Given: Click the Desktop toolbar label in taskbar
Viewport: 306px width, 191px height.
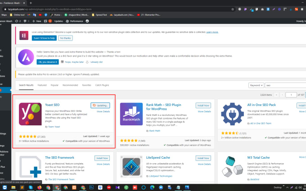Looking at the screenshot, I should (x=278, y=187).
